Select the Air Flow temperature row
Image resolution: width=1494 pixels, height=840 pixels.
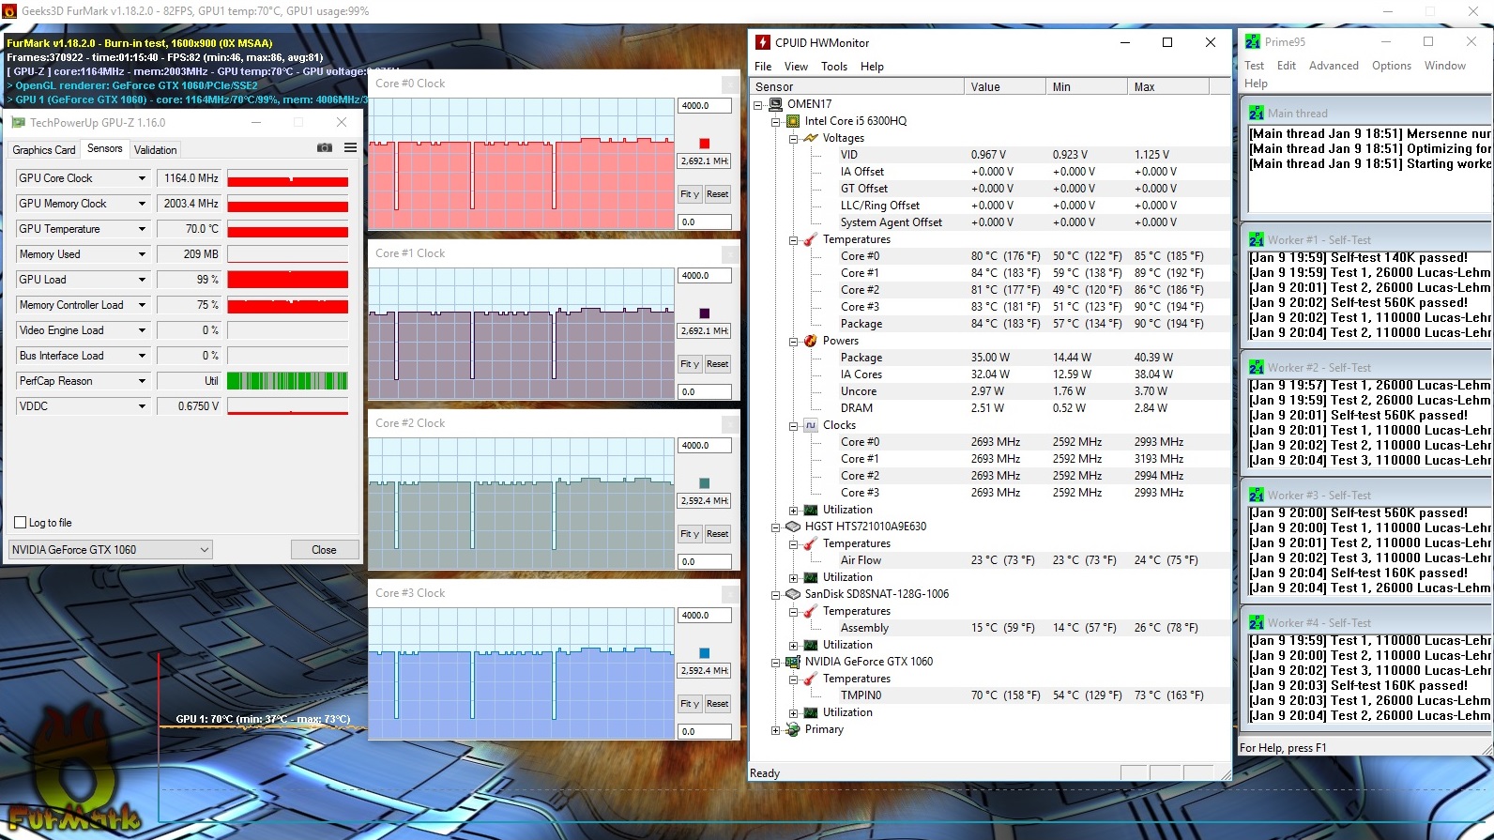click(990, 560)
